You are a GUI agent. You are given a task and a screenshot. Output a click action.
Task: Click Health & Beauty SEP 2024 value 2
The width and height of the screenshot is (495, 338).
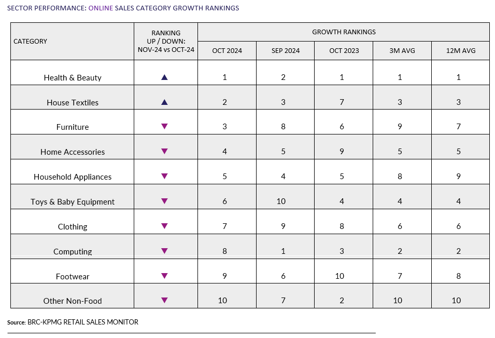pyautogui.click(x=283, y=77)
